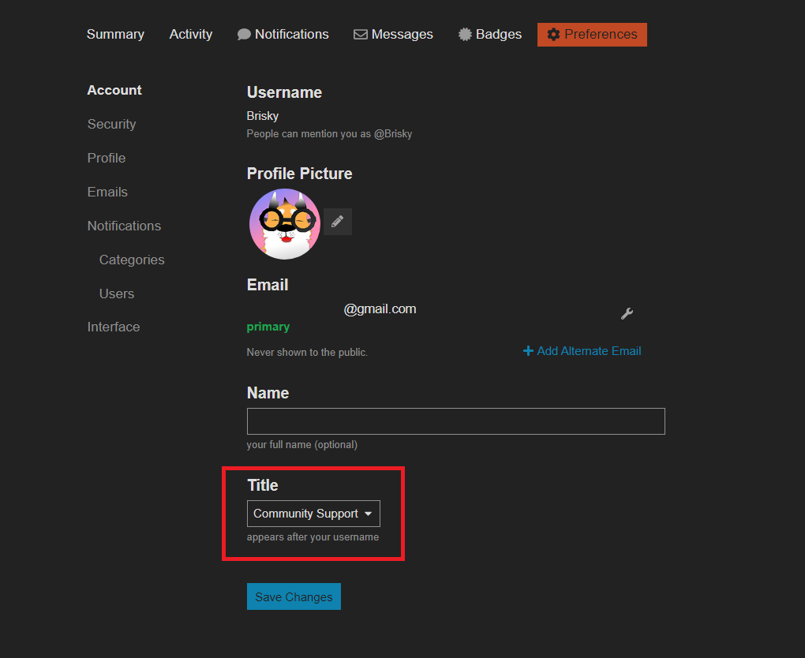Open the Summary tab
This screenshot has height=658, width=805.
115,35
